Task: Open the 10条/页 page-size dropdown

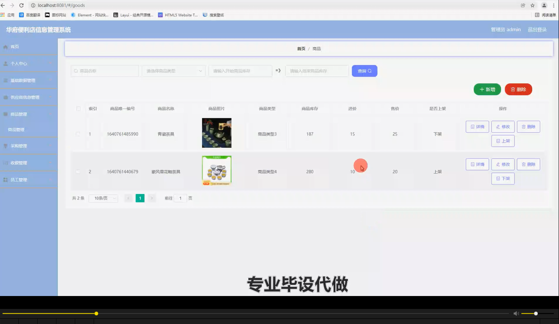Action: pyautogui.click(x=103, y=198)
